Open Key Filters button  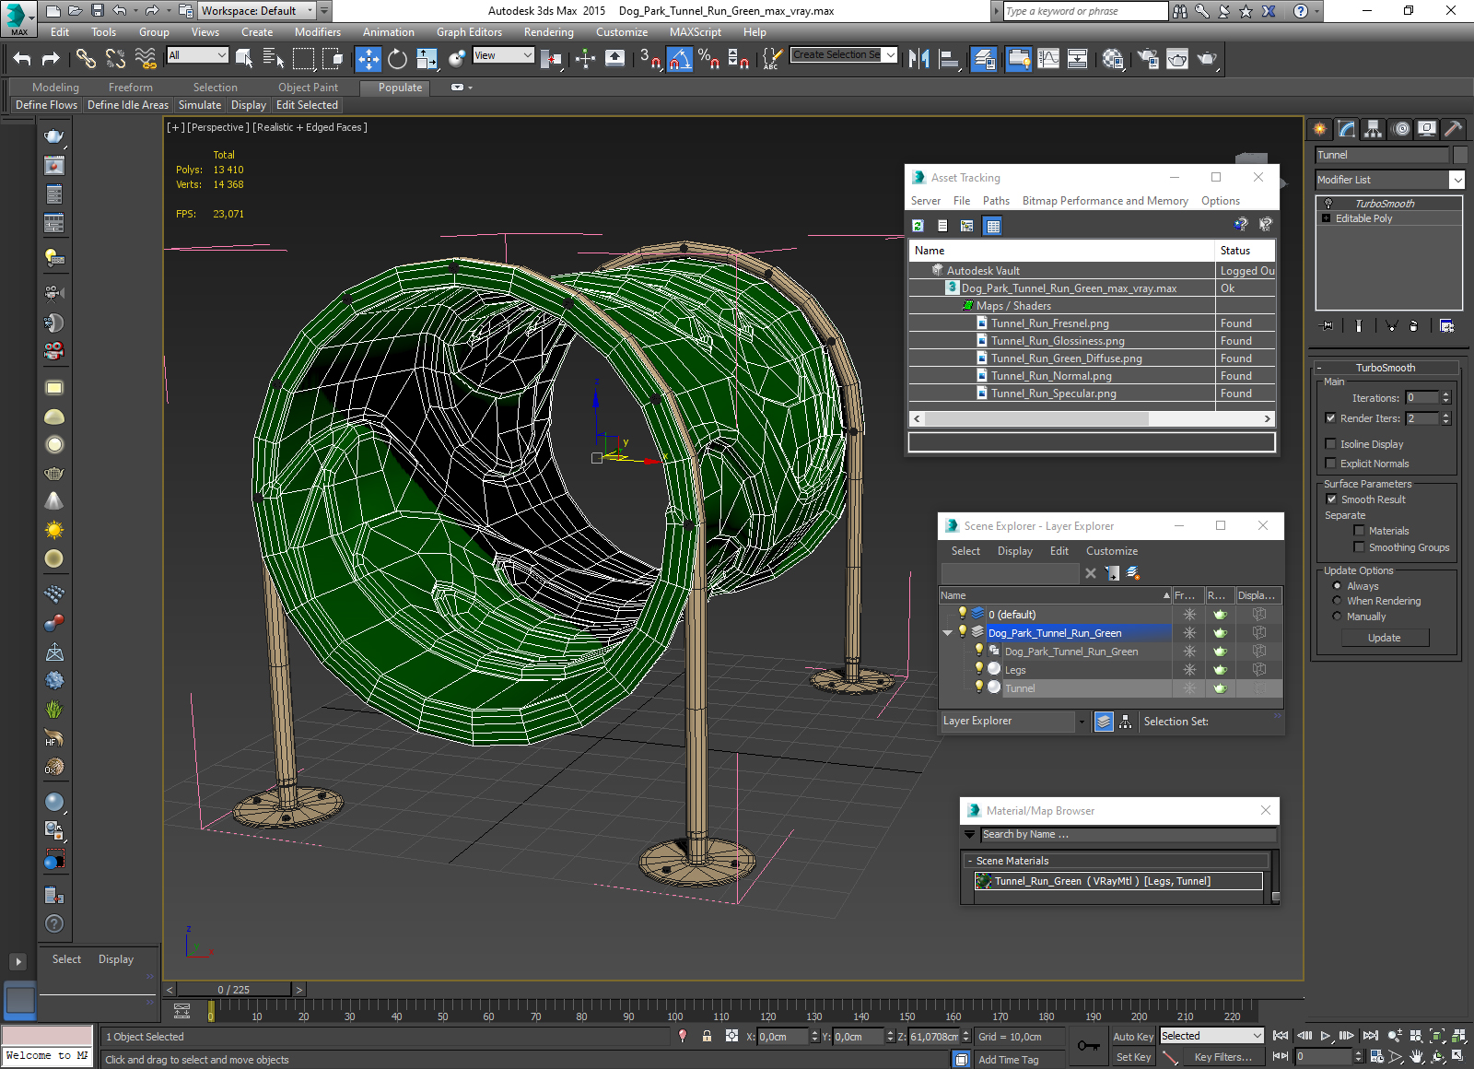click(x=1222, y=1057)
